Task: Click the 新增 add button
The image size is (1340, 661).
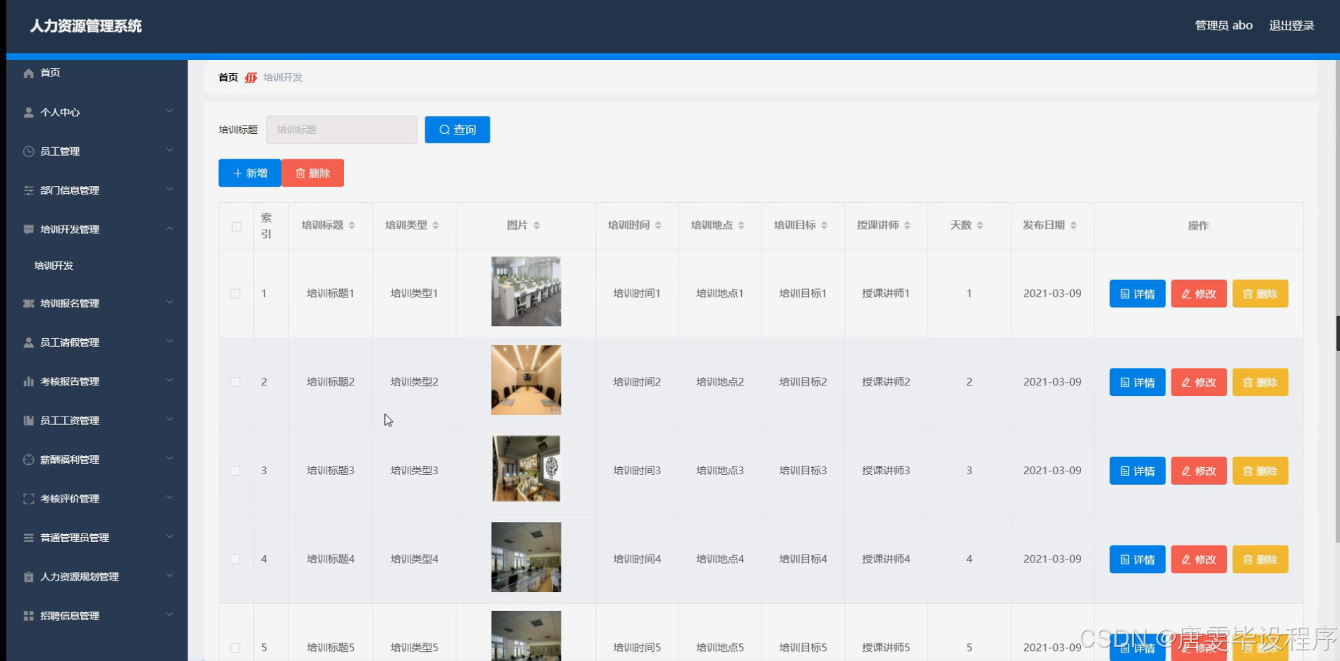Action: click(250, 173)
